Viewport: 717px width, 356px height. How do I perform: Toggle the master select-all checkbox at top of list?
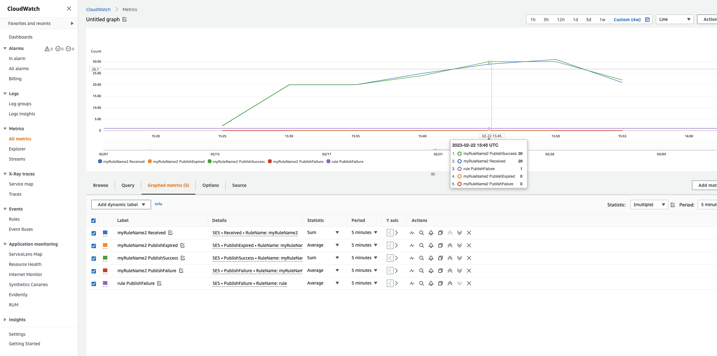tap(93, 220)
